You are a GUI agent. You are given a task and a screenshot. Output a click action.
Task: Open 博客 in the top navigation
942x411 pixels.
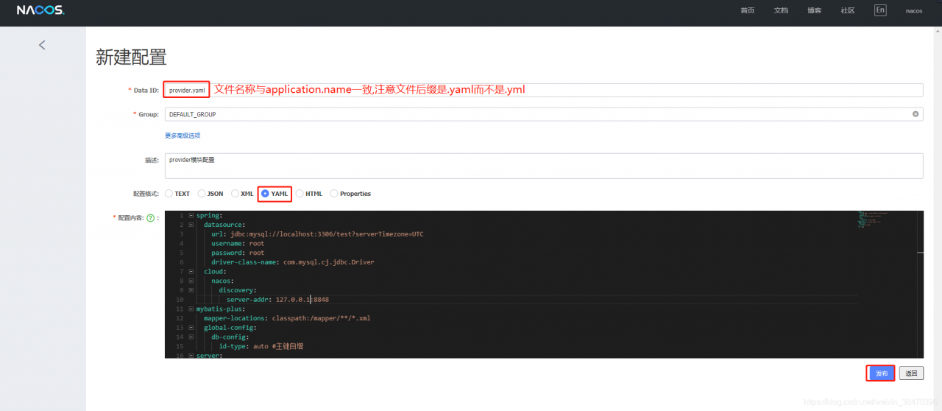point(814,10)
